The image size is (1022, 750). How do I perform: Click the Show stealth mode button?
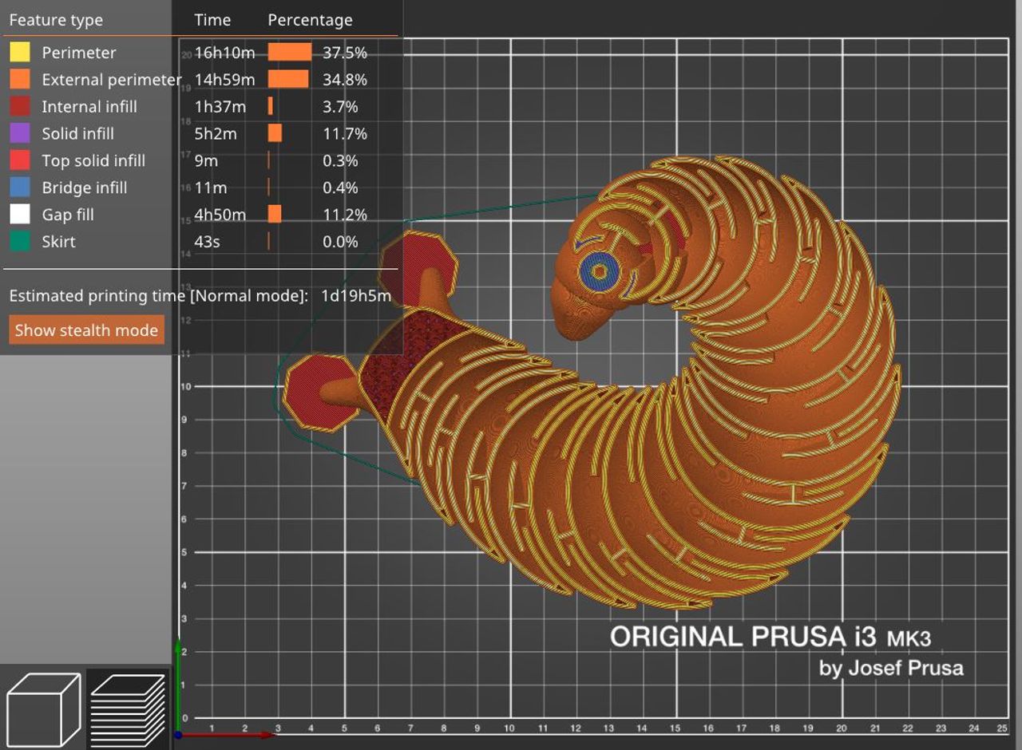[86, 330]
